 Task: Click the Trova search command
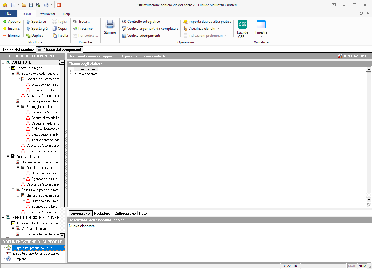point(82,22)
